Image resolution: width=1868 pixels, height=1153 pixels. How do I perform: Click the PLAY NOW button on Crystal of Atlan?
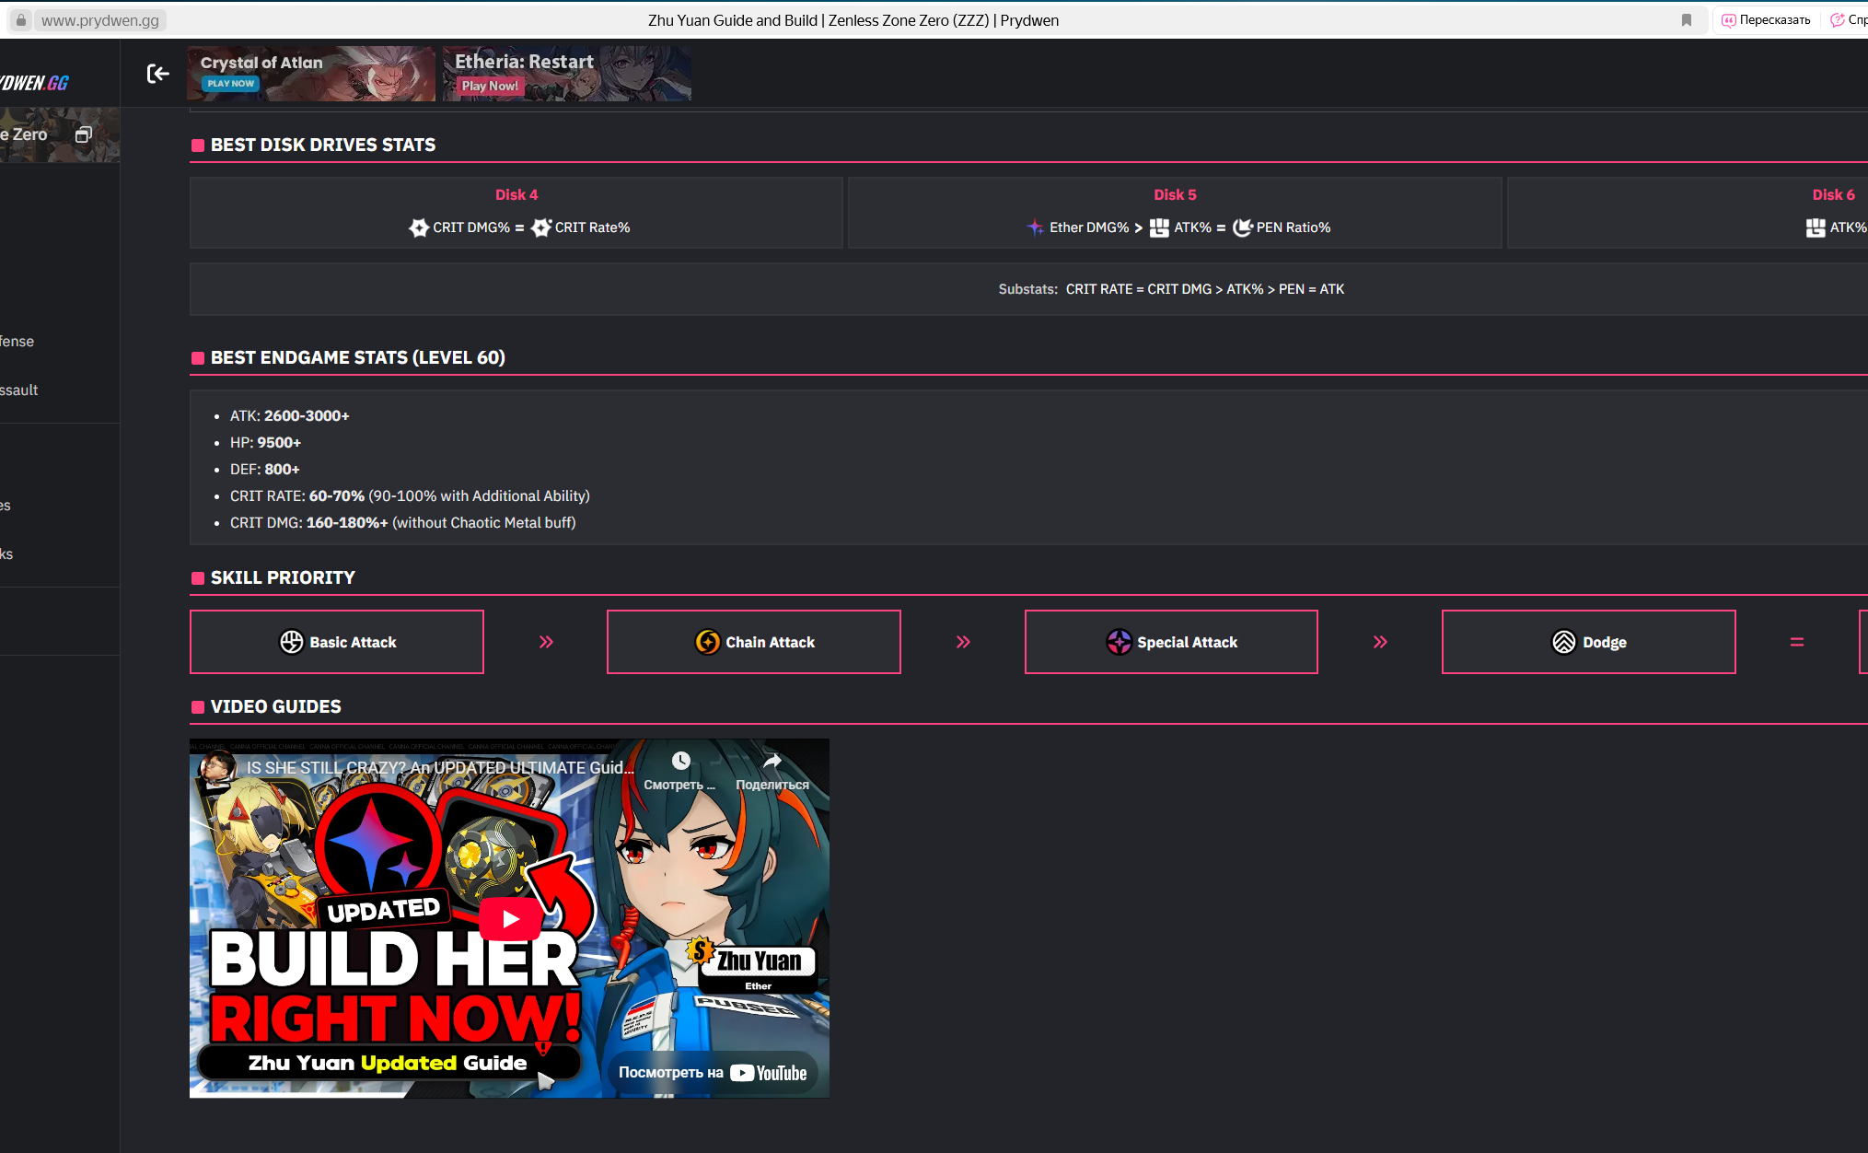231,84
